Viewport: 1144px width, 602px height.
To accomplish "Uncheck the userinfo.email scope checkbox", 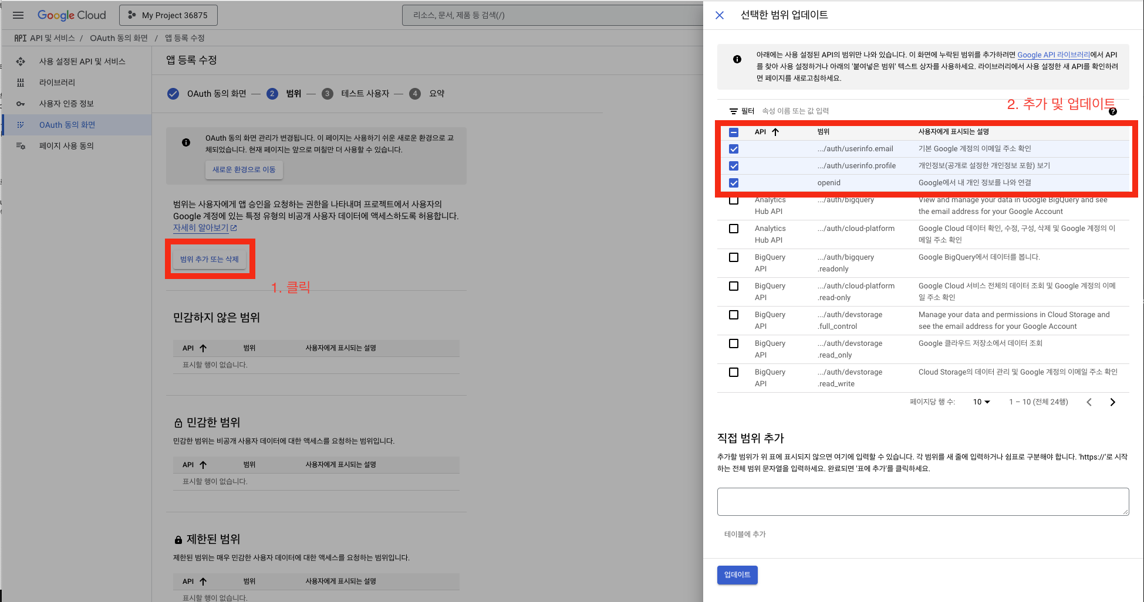I will pyautogui.click(x=734, y=149).
